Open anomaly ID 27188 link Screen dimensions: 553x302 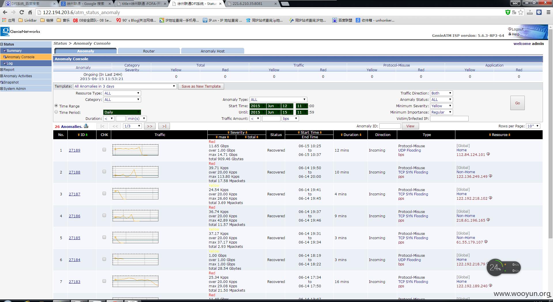74,172
